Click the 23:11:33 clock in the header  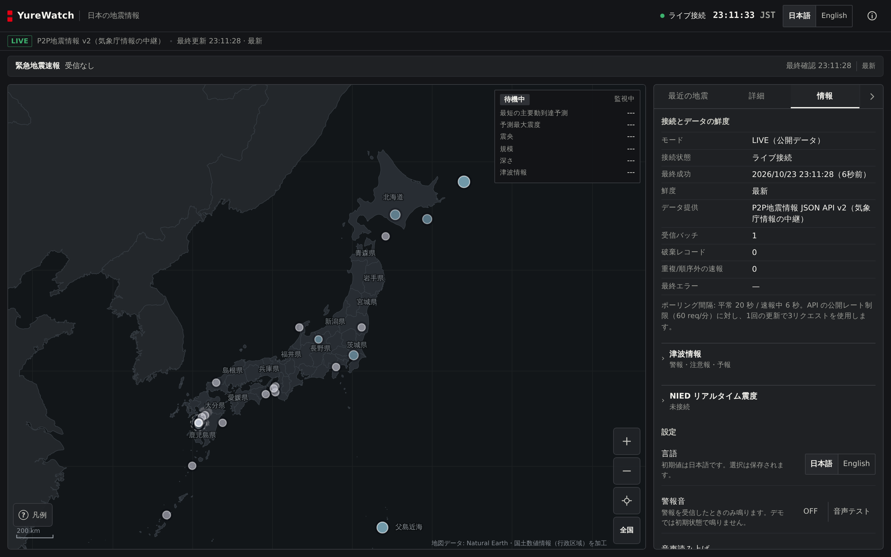tap(734, 15)
